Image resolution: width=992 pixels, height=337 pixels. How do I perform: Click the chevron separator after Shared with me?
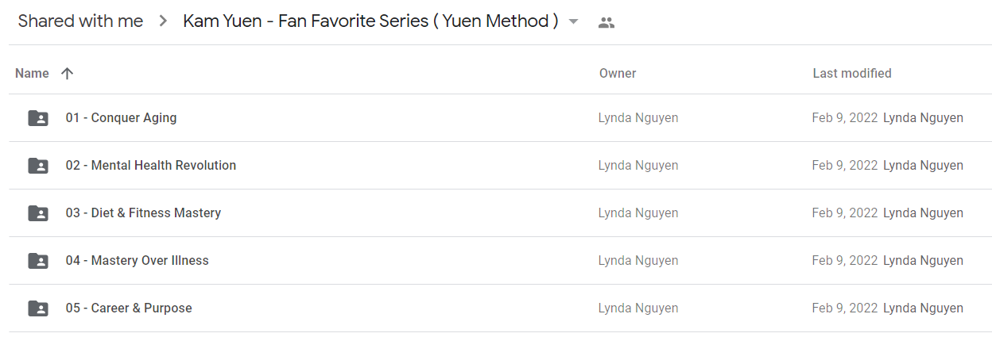[x=163, y=21]
